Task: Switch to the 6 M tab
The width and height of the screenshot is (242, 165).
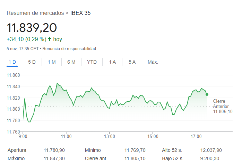Action: coord(71,62)
